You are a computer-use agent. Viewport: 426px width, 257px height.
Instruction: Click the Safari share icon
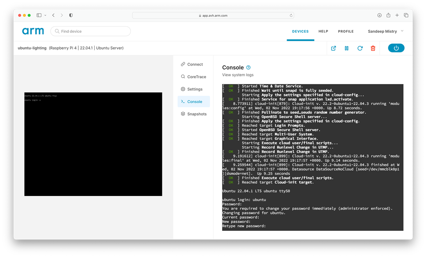point(389,15)
